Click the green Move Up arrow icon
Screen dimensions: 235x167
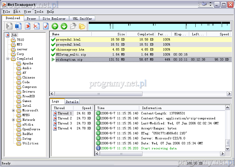point(55,26)
